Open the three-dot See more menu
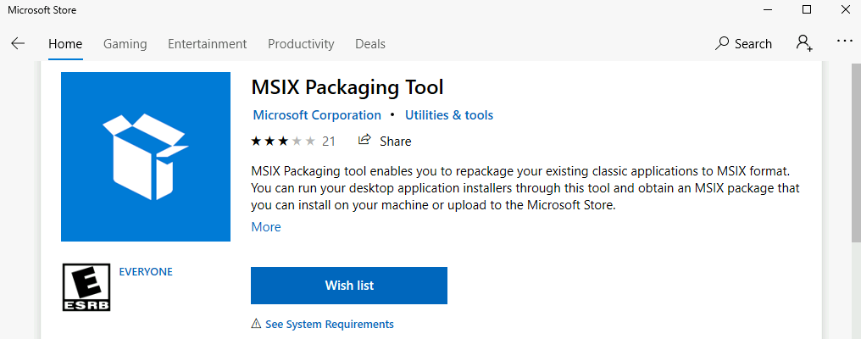The image size is (861, 339). (844, 42)
